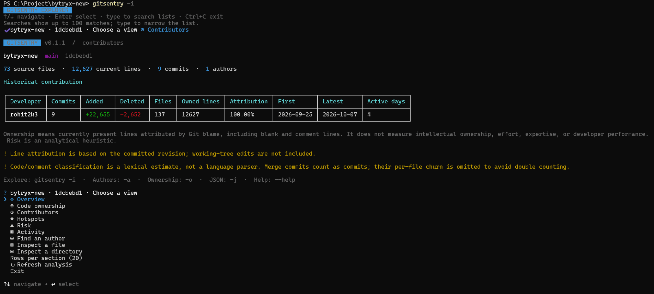
Task: Choose Find an author
Action: coord(41,239)
